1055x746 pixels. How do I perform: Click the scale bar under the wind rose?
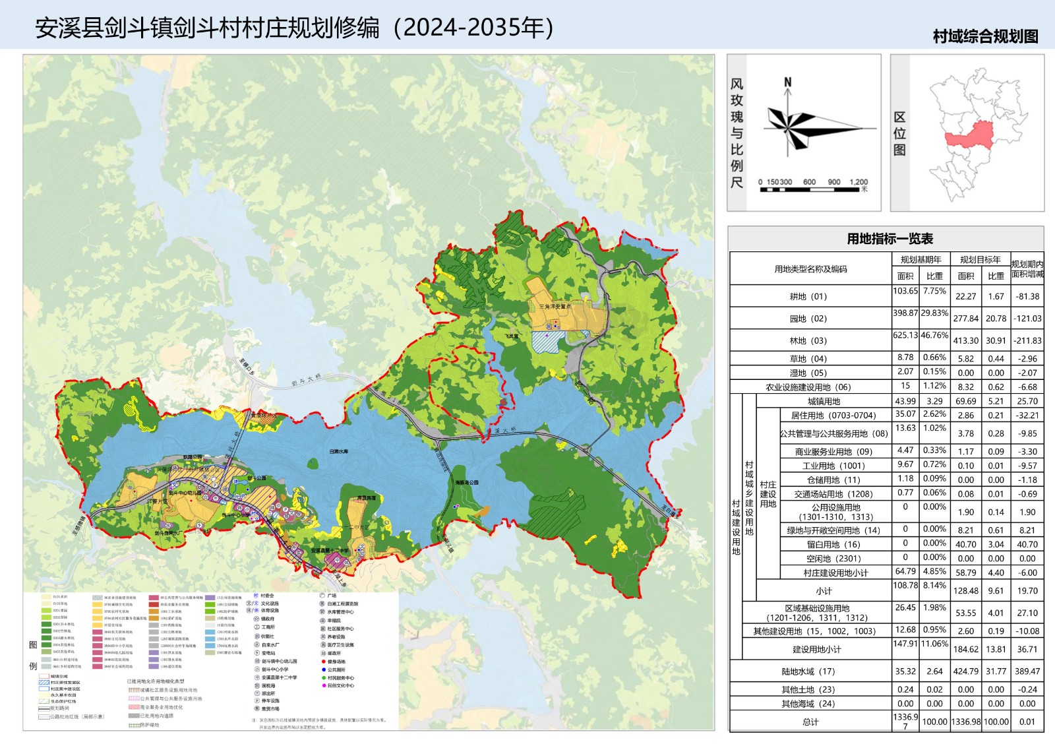pos(812,189)
